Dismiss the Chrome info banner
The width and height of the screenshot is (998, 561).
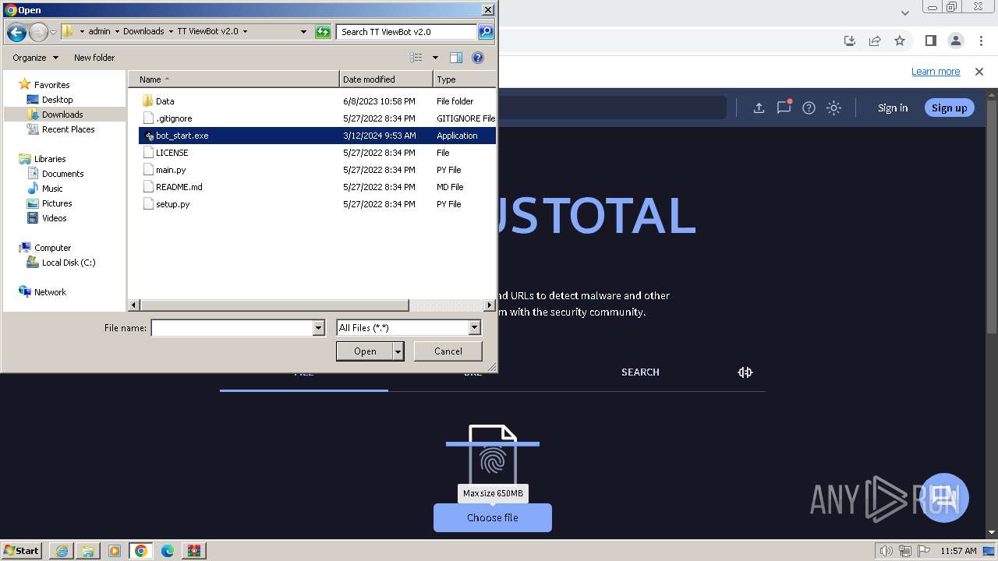979,72
